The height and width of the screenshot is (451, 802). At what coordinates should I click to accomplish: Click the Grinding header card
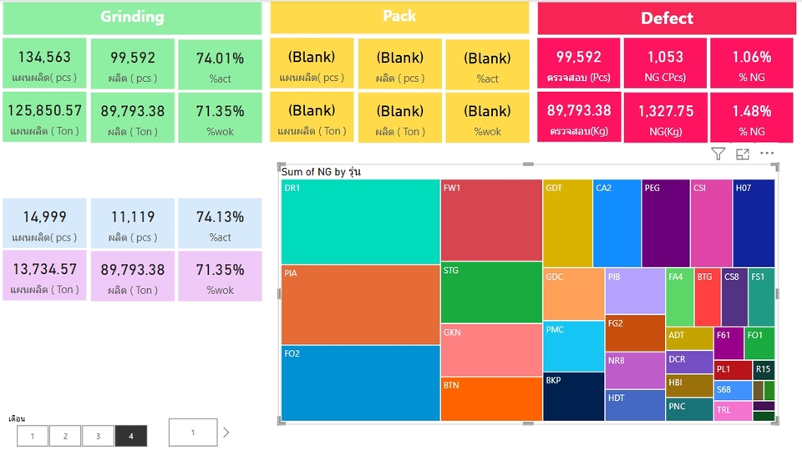click(132, 18)
